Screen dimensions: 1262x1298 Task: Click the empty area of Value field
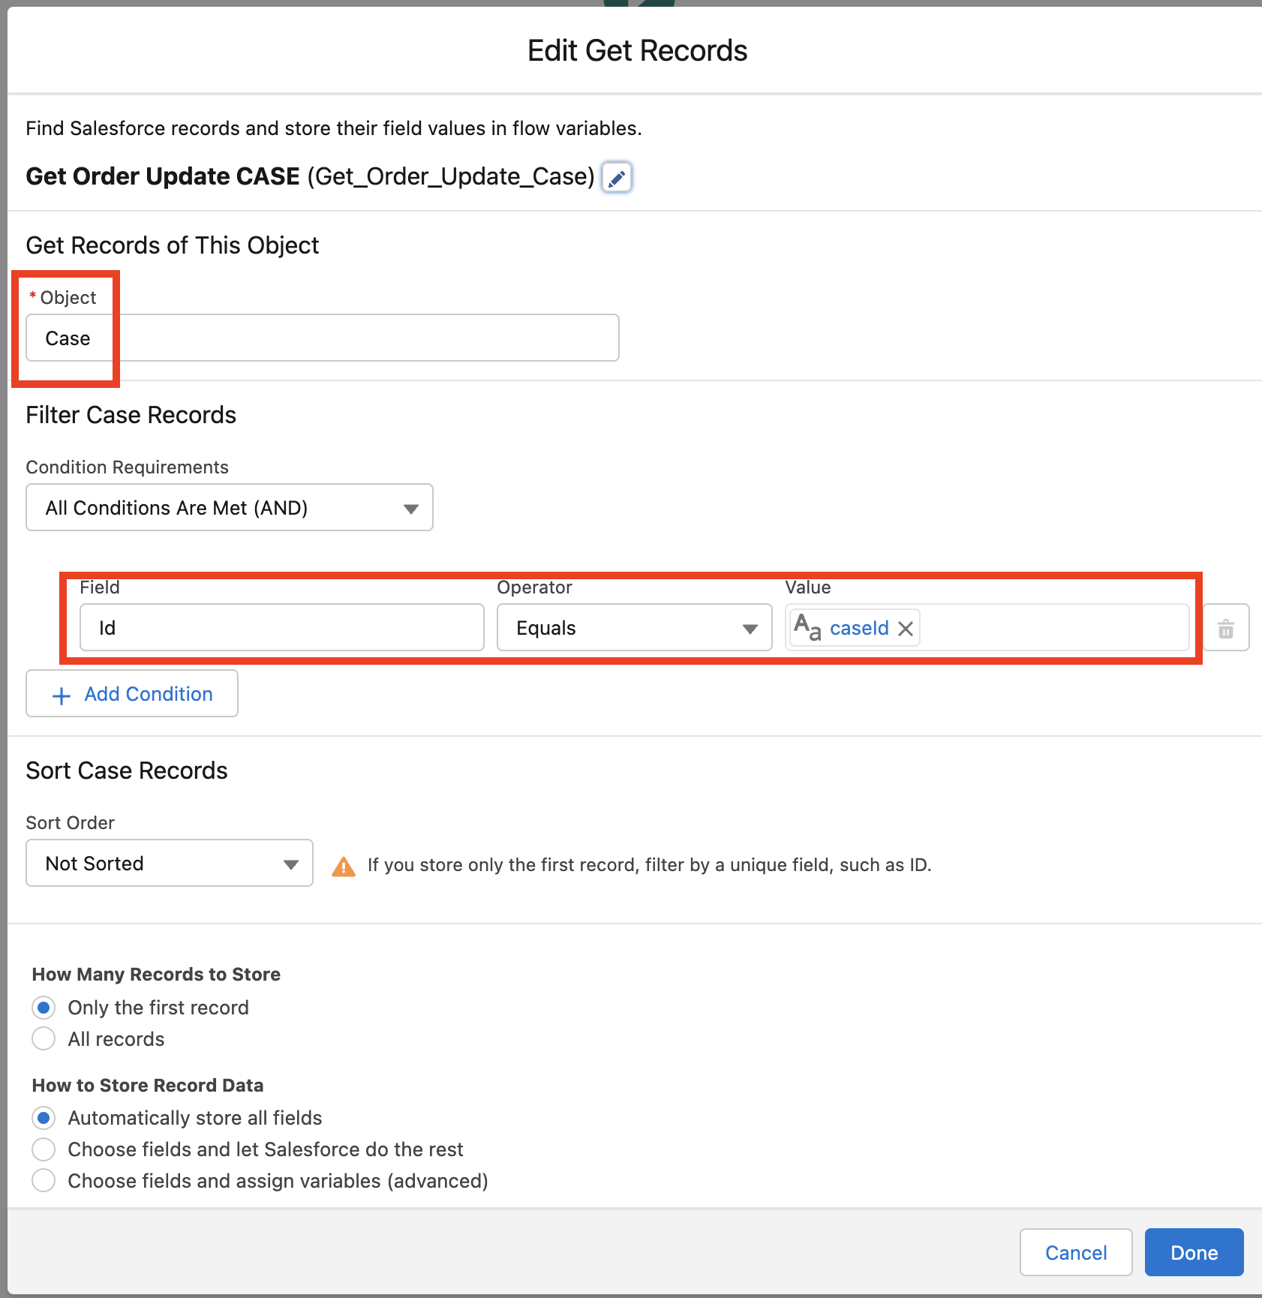pos(1050,628)
